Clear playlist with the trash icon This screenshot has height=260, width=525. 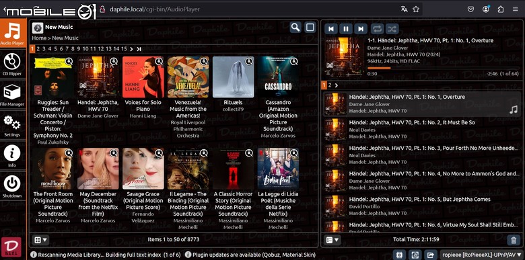click(514, 240)
